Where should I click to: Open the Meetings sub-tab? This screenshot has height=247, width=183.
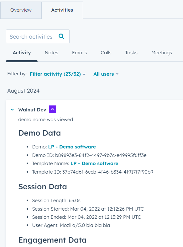pos(162,53)
